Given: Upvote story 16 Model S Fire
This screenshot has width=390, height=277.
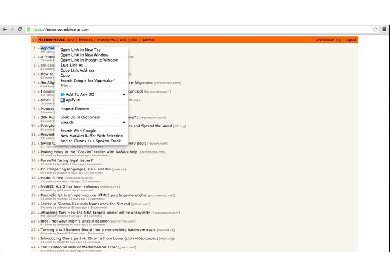Looking at the screenshot, I should coord(39,178).
